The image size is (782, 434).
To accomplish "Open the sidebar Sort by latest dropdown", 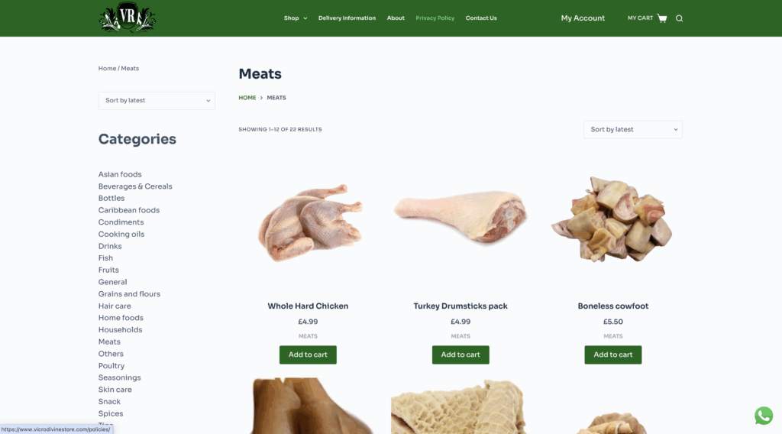I will (x=157, y=101).
